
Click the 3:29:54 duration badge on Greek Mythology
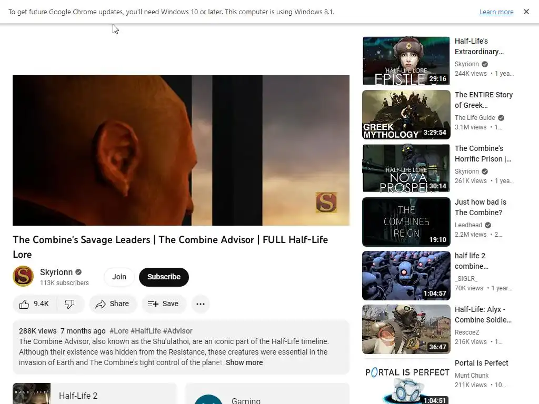(435, 132)
